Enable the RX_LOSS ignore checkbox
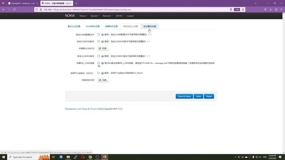This screenshot has width=285, height=160. (x=98, y=63)
